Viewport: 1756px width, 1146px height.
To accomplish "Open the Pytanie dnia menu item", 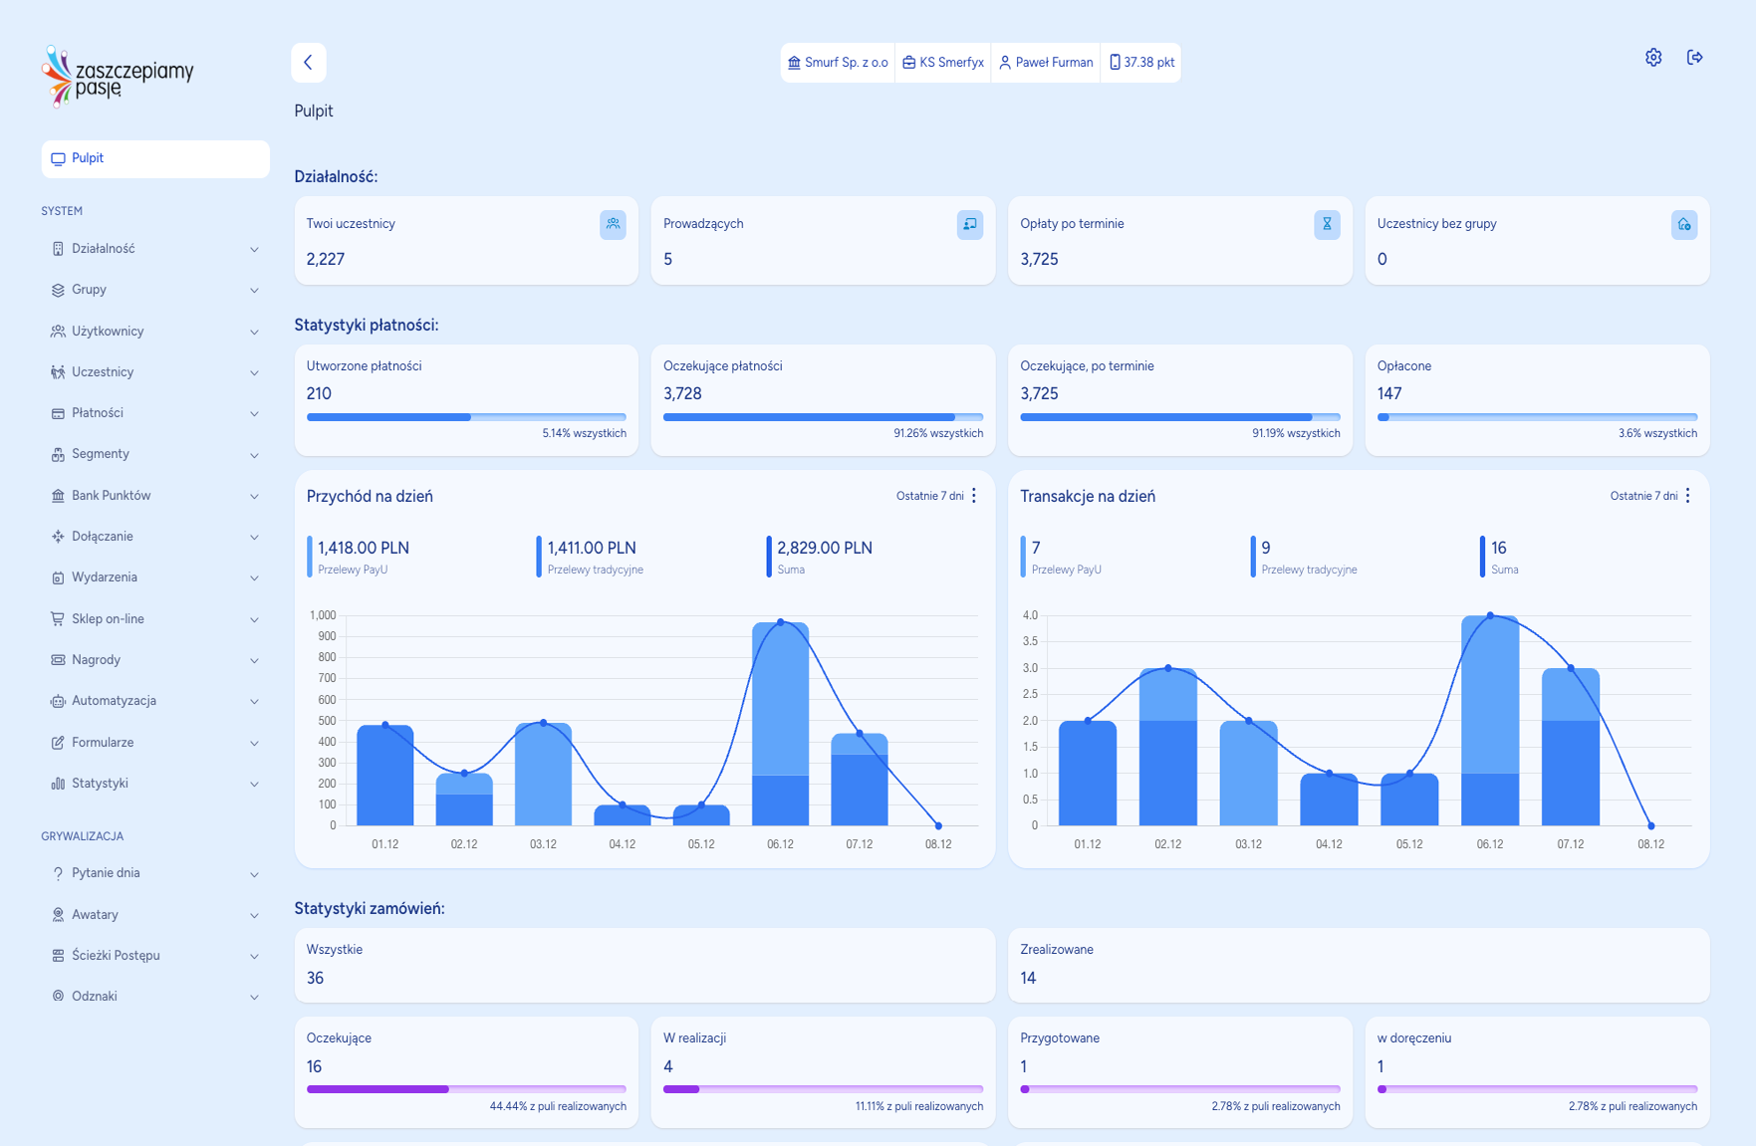I will pyautogui.click(x=154, y=873).
